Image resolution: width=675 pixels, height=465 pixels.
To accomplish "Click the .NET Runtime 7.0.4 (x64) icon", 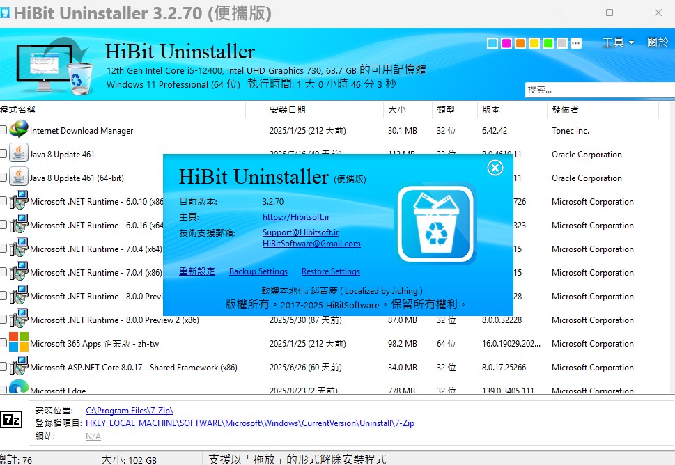I will coord(19,247).
